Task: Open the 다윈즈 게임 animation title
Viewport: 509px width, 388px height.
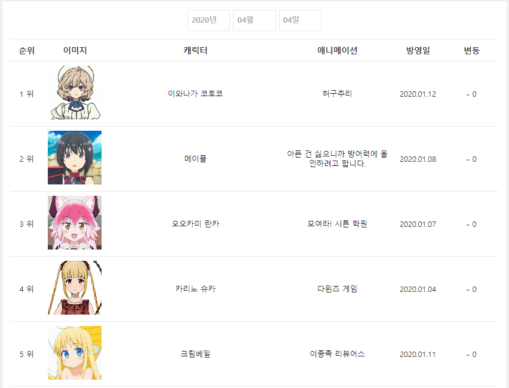Action: tap(338, 289)
